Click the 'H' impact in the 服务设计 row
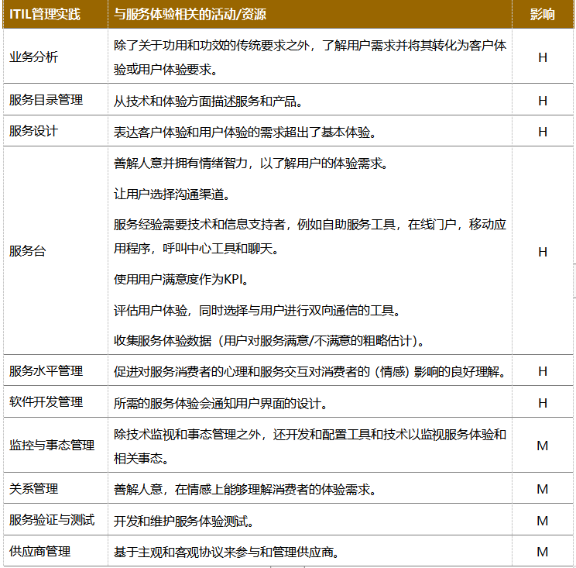 click(543, 132)
